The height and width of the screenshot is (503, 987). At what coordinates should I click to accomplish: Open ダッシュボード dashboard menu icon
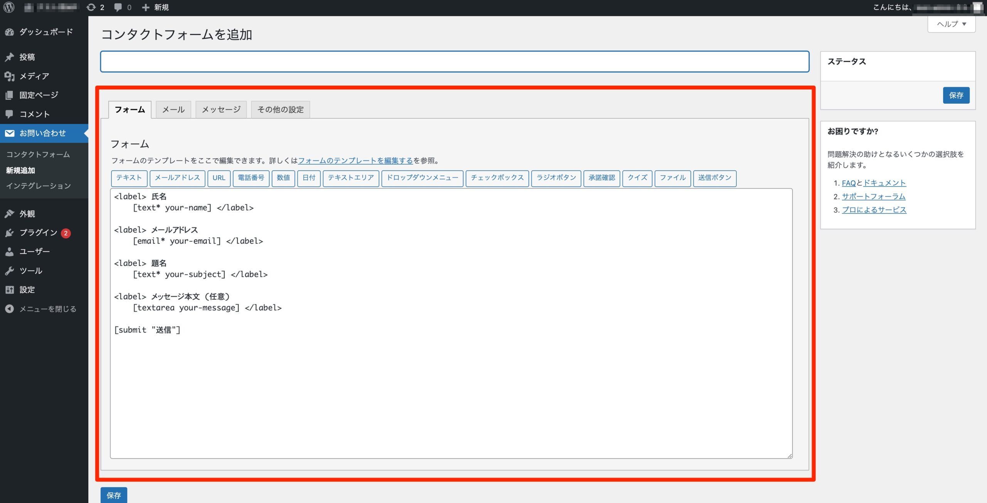tap(10, 32)
